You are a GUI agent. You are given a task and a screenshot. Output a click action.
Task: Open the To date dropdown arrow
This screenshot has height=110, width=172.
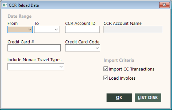pos(56,29)
